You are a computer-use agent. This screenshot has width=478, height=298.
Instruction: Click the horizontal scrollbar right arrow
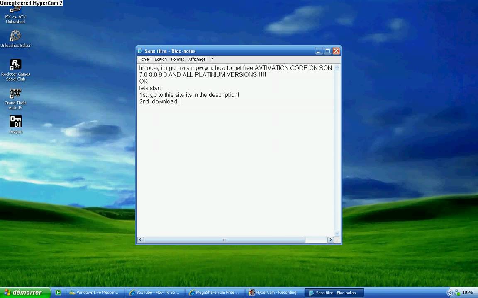[330, 240]
